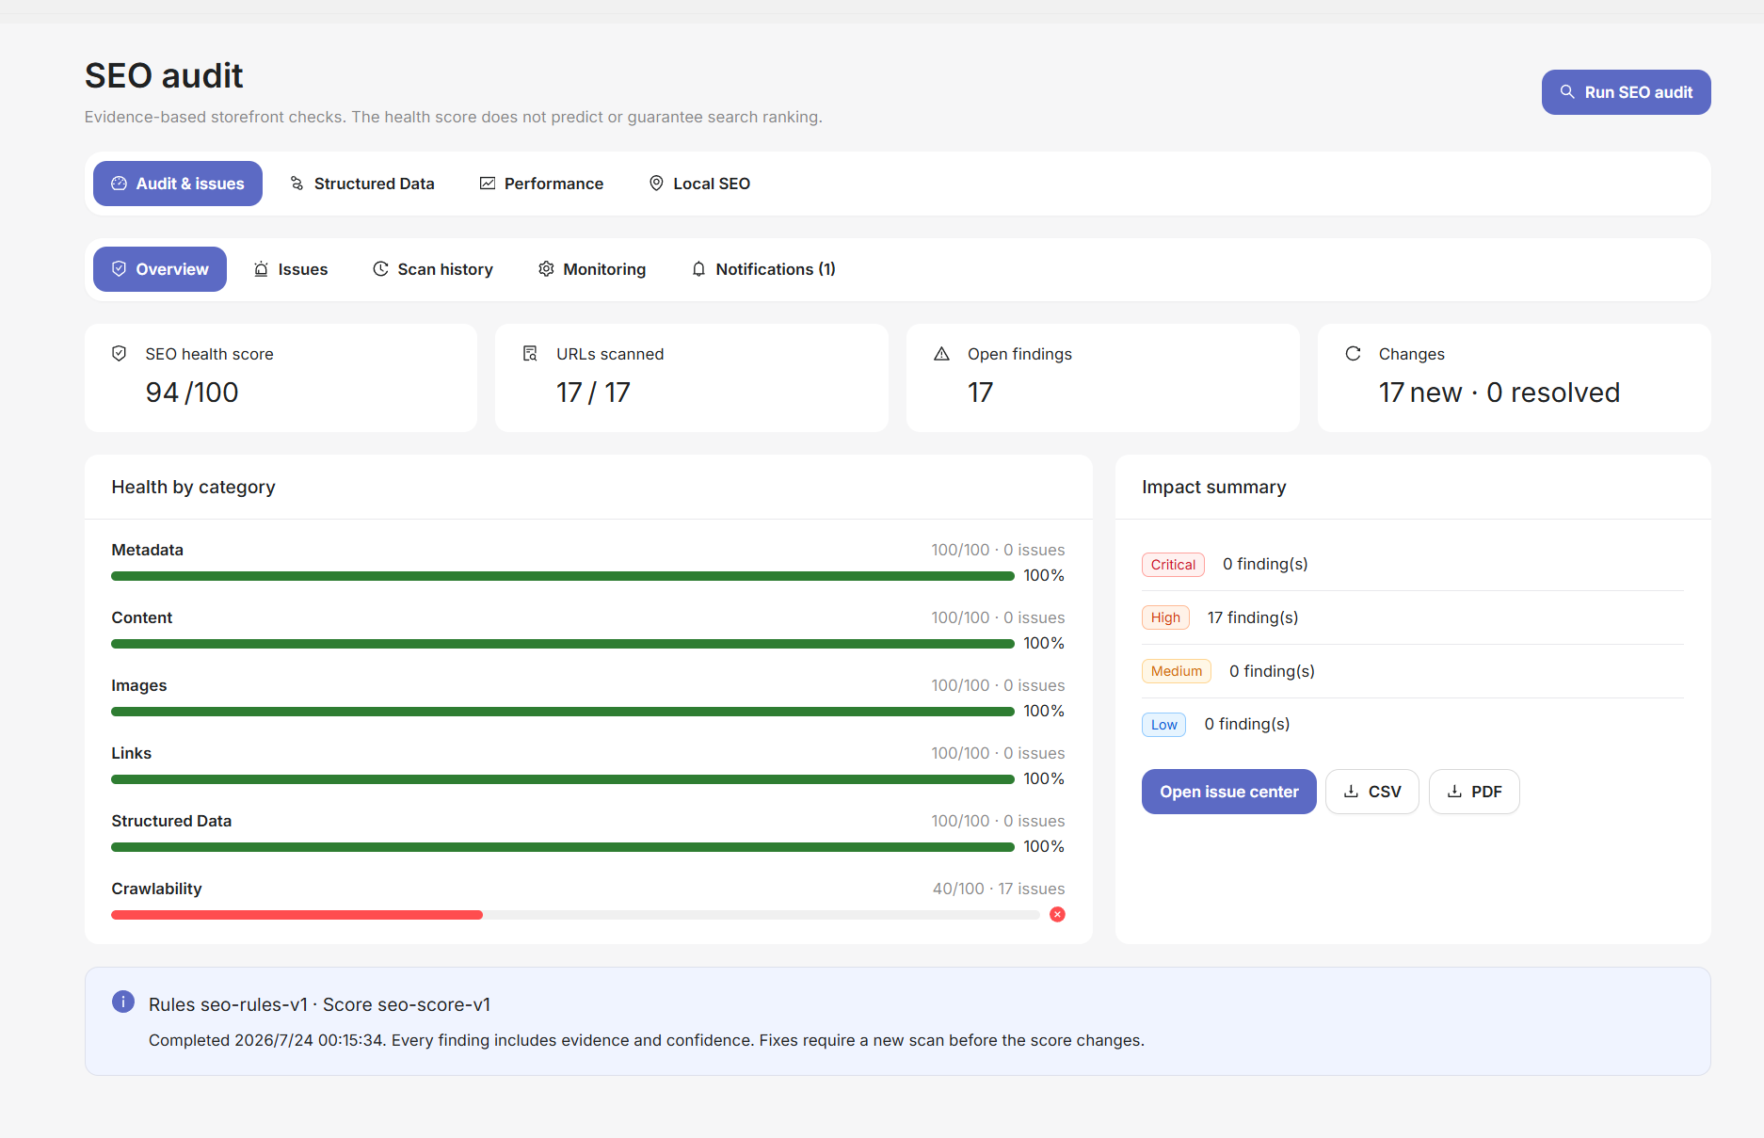Open the Performance tab
Screen dimensions: 1764x1138
(x=541, y=184)
